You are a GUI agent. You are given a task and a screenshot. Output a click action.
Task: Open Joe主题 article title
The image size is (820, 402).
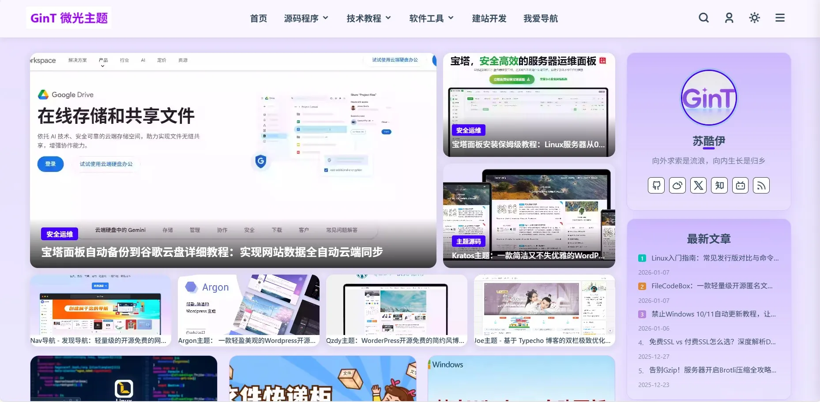coord(542,341)
